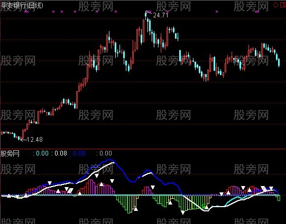Click the red diamond icon at top right
286x224 pixels.
pos(275,5)
